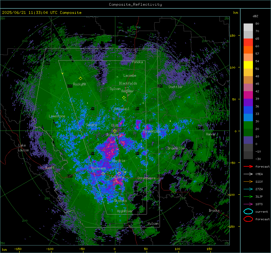The height and width of the screenshot is (253, 271).
Task: Select the yellow radar-center diamond near Olds
Action: pyautogui.click(x=115, y=131)
